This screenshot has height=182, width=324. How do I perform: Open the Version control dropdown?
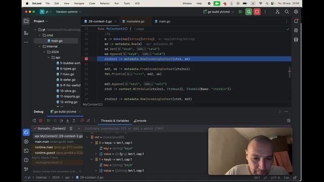(68, 12)
